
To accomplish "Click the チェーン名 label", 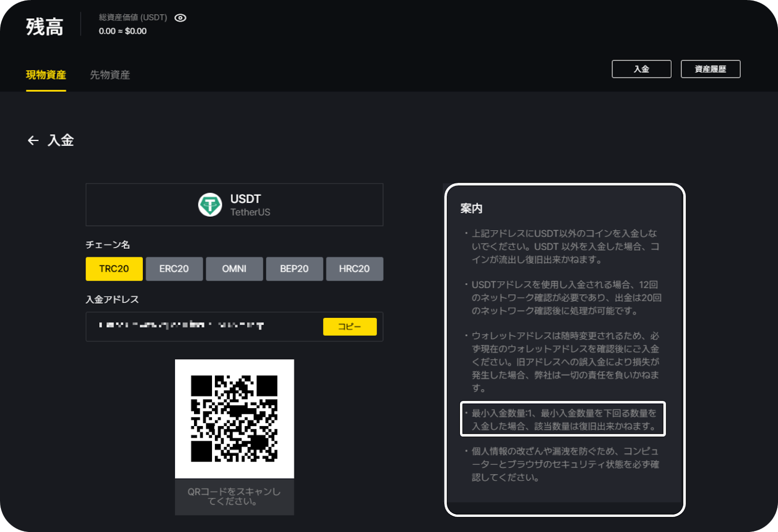I will point(108,244).
